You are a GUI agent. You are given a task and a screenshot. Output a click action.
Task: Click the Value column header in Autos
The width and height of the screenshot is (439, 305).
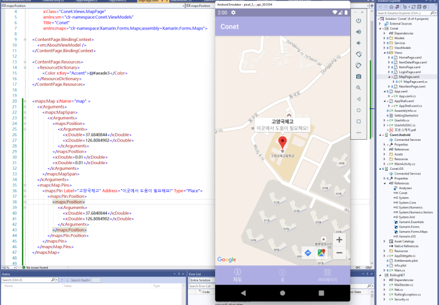coord(68,286)
